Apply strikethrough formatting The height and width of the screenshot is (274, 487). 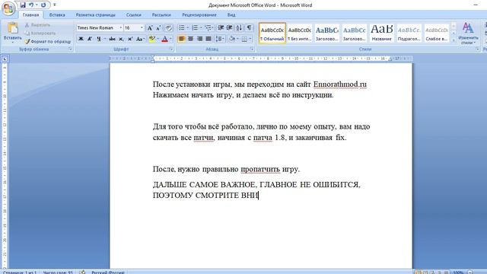112,39
